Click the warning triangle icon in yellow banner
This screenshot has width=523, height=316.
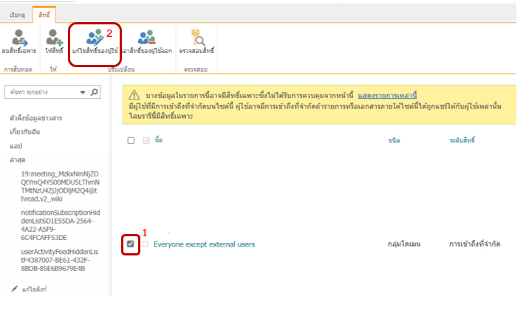134,95
